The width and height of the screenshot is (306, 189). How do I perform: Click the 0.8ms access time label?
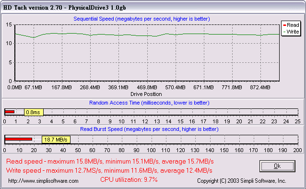pyautogui.click(x=34, y=112)
